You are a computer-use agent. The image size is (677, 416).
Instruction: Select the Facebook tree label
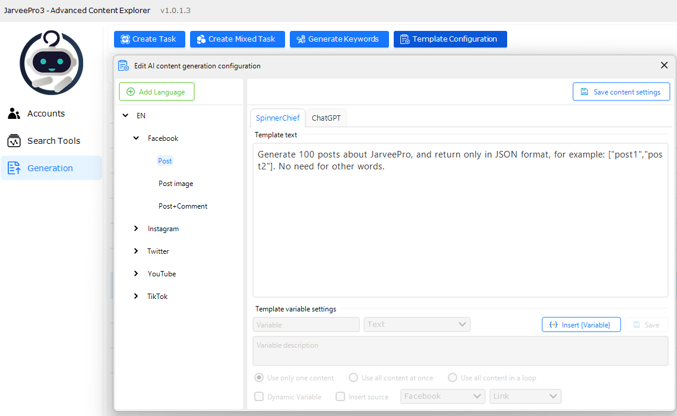tap(163, 138)
